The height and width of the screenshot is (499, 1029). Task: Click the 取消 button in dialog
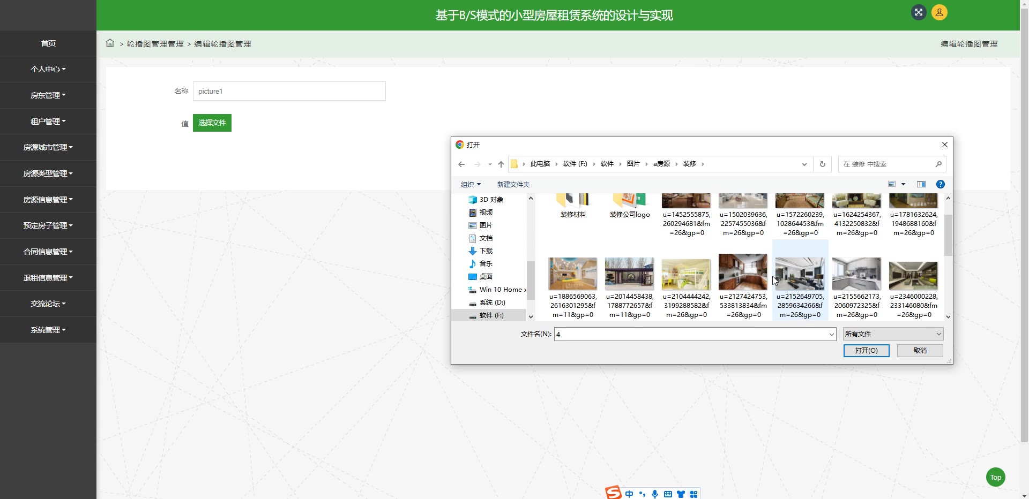(920, 351)
